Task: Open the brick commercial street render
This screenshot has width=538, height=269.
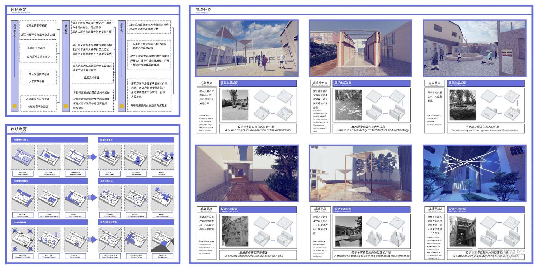Action: tap(360, 48)
